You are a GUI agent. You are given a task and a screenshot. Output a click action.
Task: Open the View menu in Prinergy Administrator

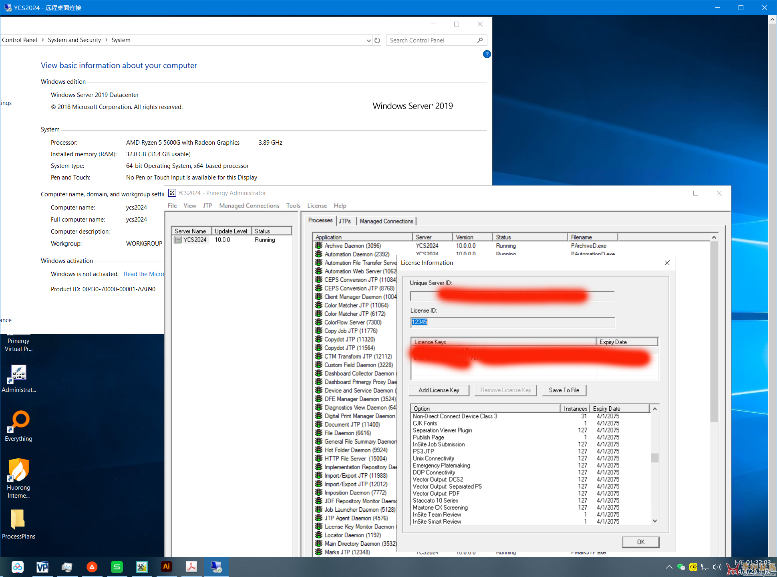(x=190, y=206)
